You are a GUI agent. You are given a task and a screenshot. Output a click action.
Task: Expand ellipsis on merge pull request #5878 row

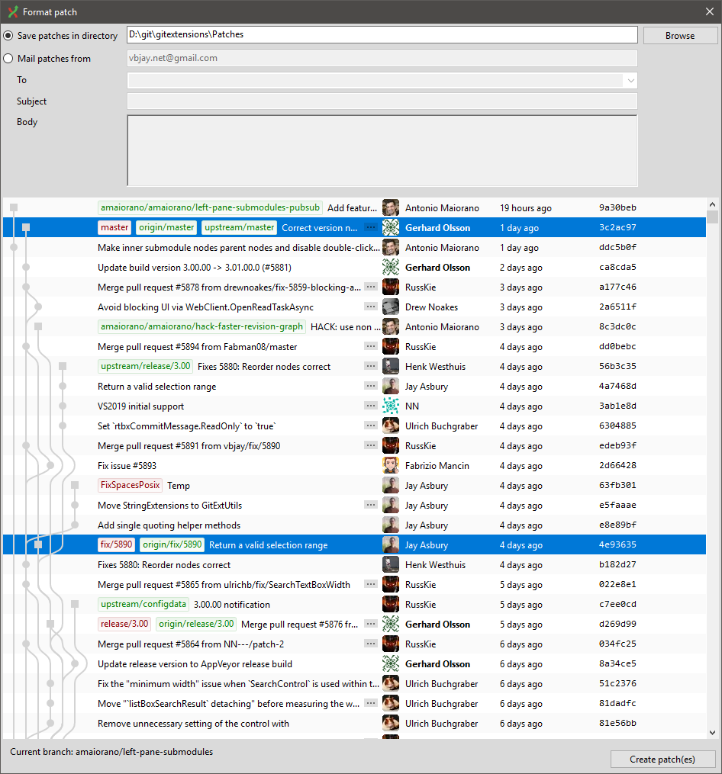[x=371, y=286]
